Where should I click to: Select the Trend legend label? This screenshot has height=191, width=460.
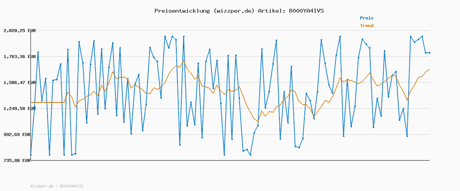tap(366, 26)
